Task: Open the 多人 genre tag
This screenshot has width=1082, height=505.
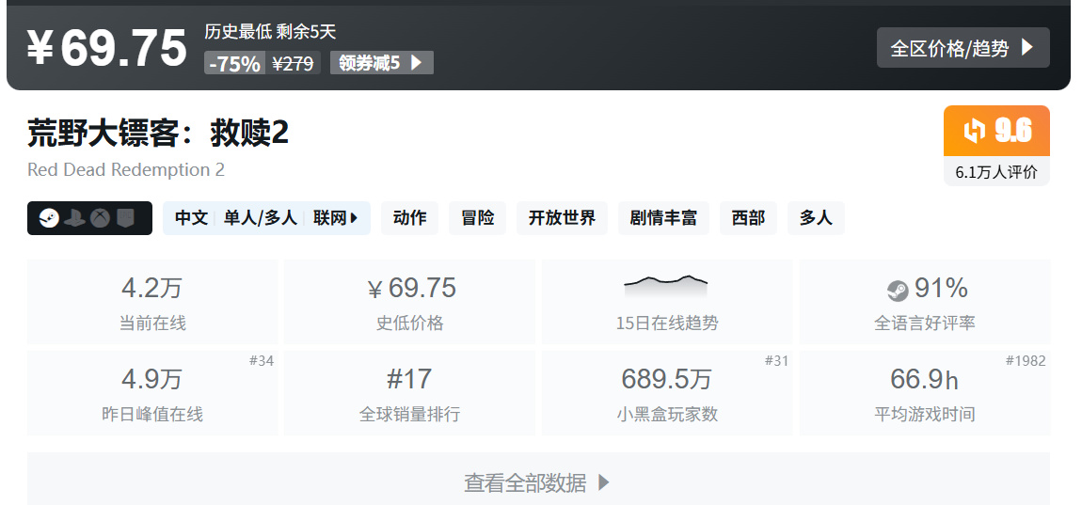Action: (816, 218)
